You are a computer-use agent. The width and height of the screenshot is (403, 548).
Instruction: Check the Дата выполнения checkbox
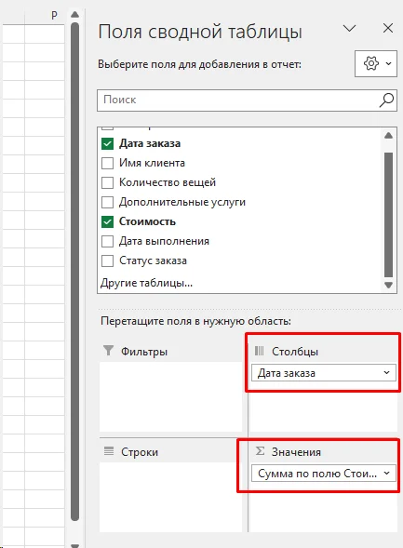click(x=107, y=242)
